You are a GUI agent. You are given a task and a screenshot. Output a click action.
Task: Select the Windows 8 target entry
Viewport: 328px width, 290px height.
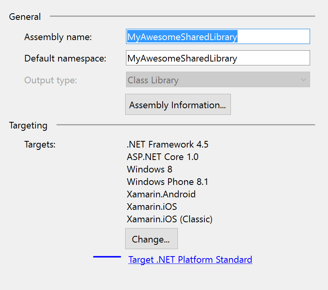click(x=149, y=169)
